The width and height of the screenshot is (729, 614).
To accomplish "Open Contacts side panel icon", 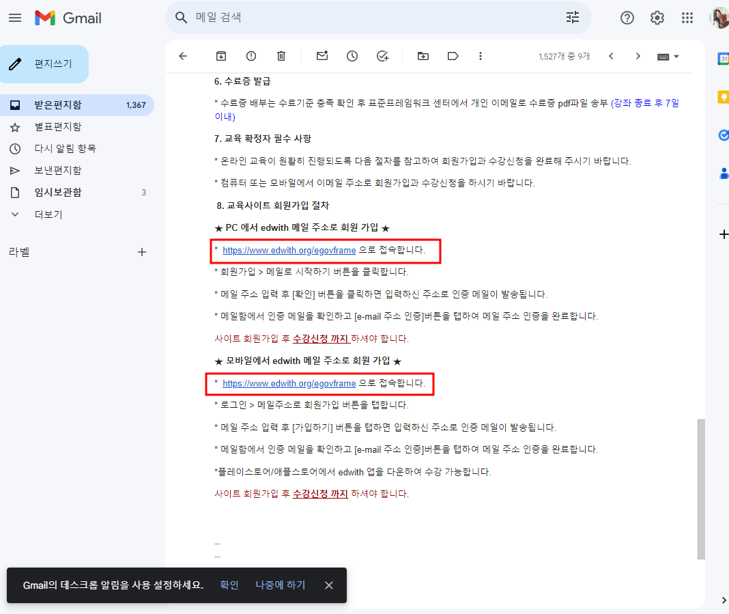I will tap(724, 173).
